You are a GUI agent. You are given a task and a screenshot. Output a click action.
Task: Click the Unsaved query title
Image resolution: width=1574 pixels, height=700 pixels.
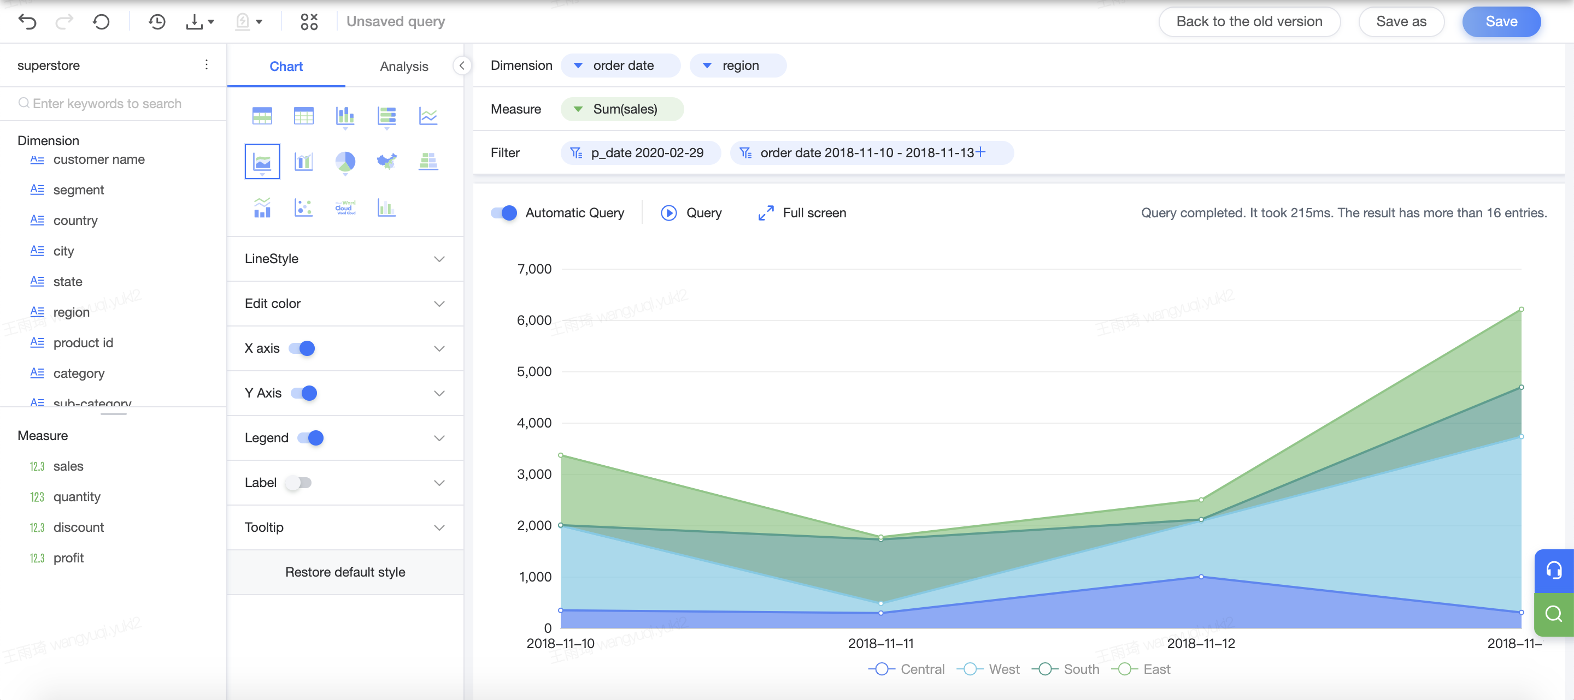click(x=395, y=21)
